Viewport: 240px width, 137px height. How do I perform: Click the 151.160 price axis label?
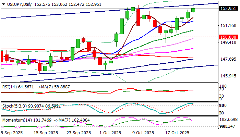coord(228,26)
